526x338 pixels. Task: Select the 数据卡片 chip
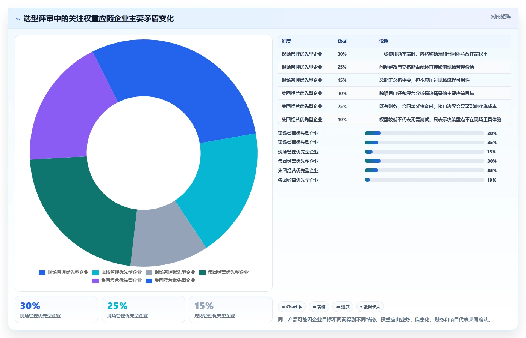pyautogui.click(x=370, y=307)
